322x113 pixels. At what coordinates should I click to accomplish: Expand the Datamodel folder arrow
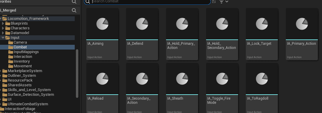(3, 33)
